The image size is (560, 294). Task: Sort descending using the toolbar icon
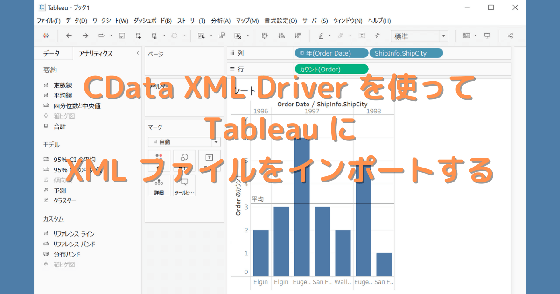tap(297, 35)
